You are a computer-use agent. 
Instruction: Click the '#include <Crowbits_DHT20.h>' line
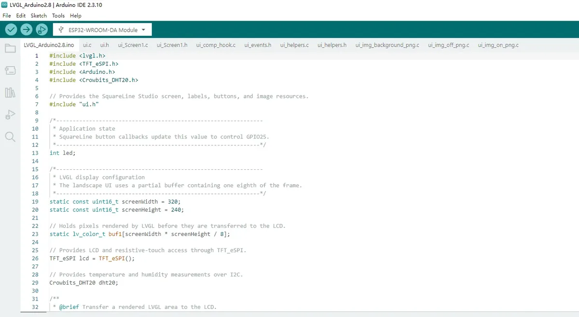[x=94, y=80]
